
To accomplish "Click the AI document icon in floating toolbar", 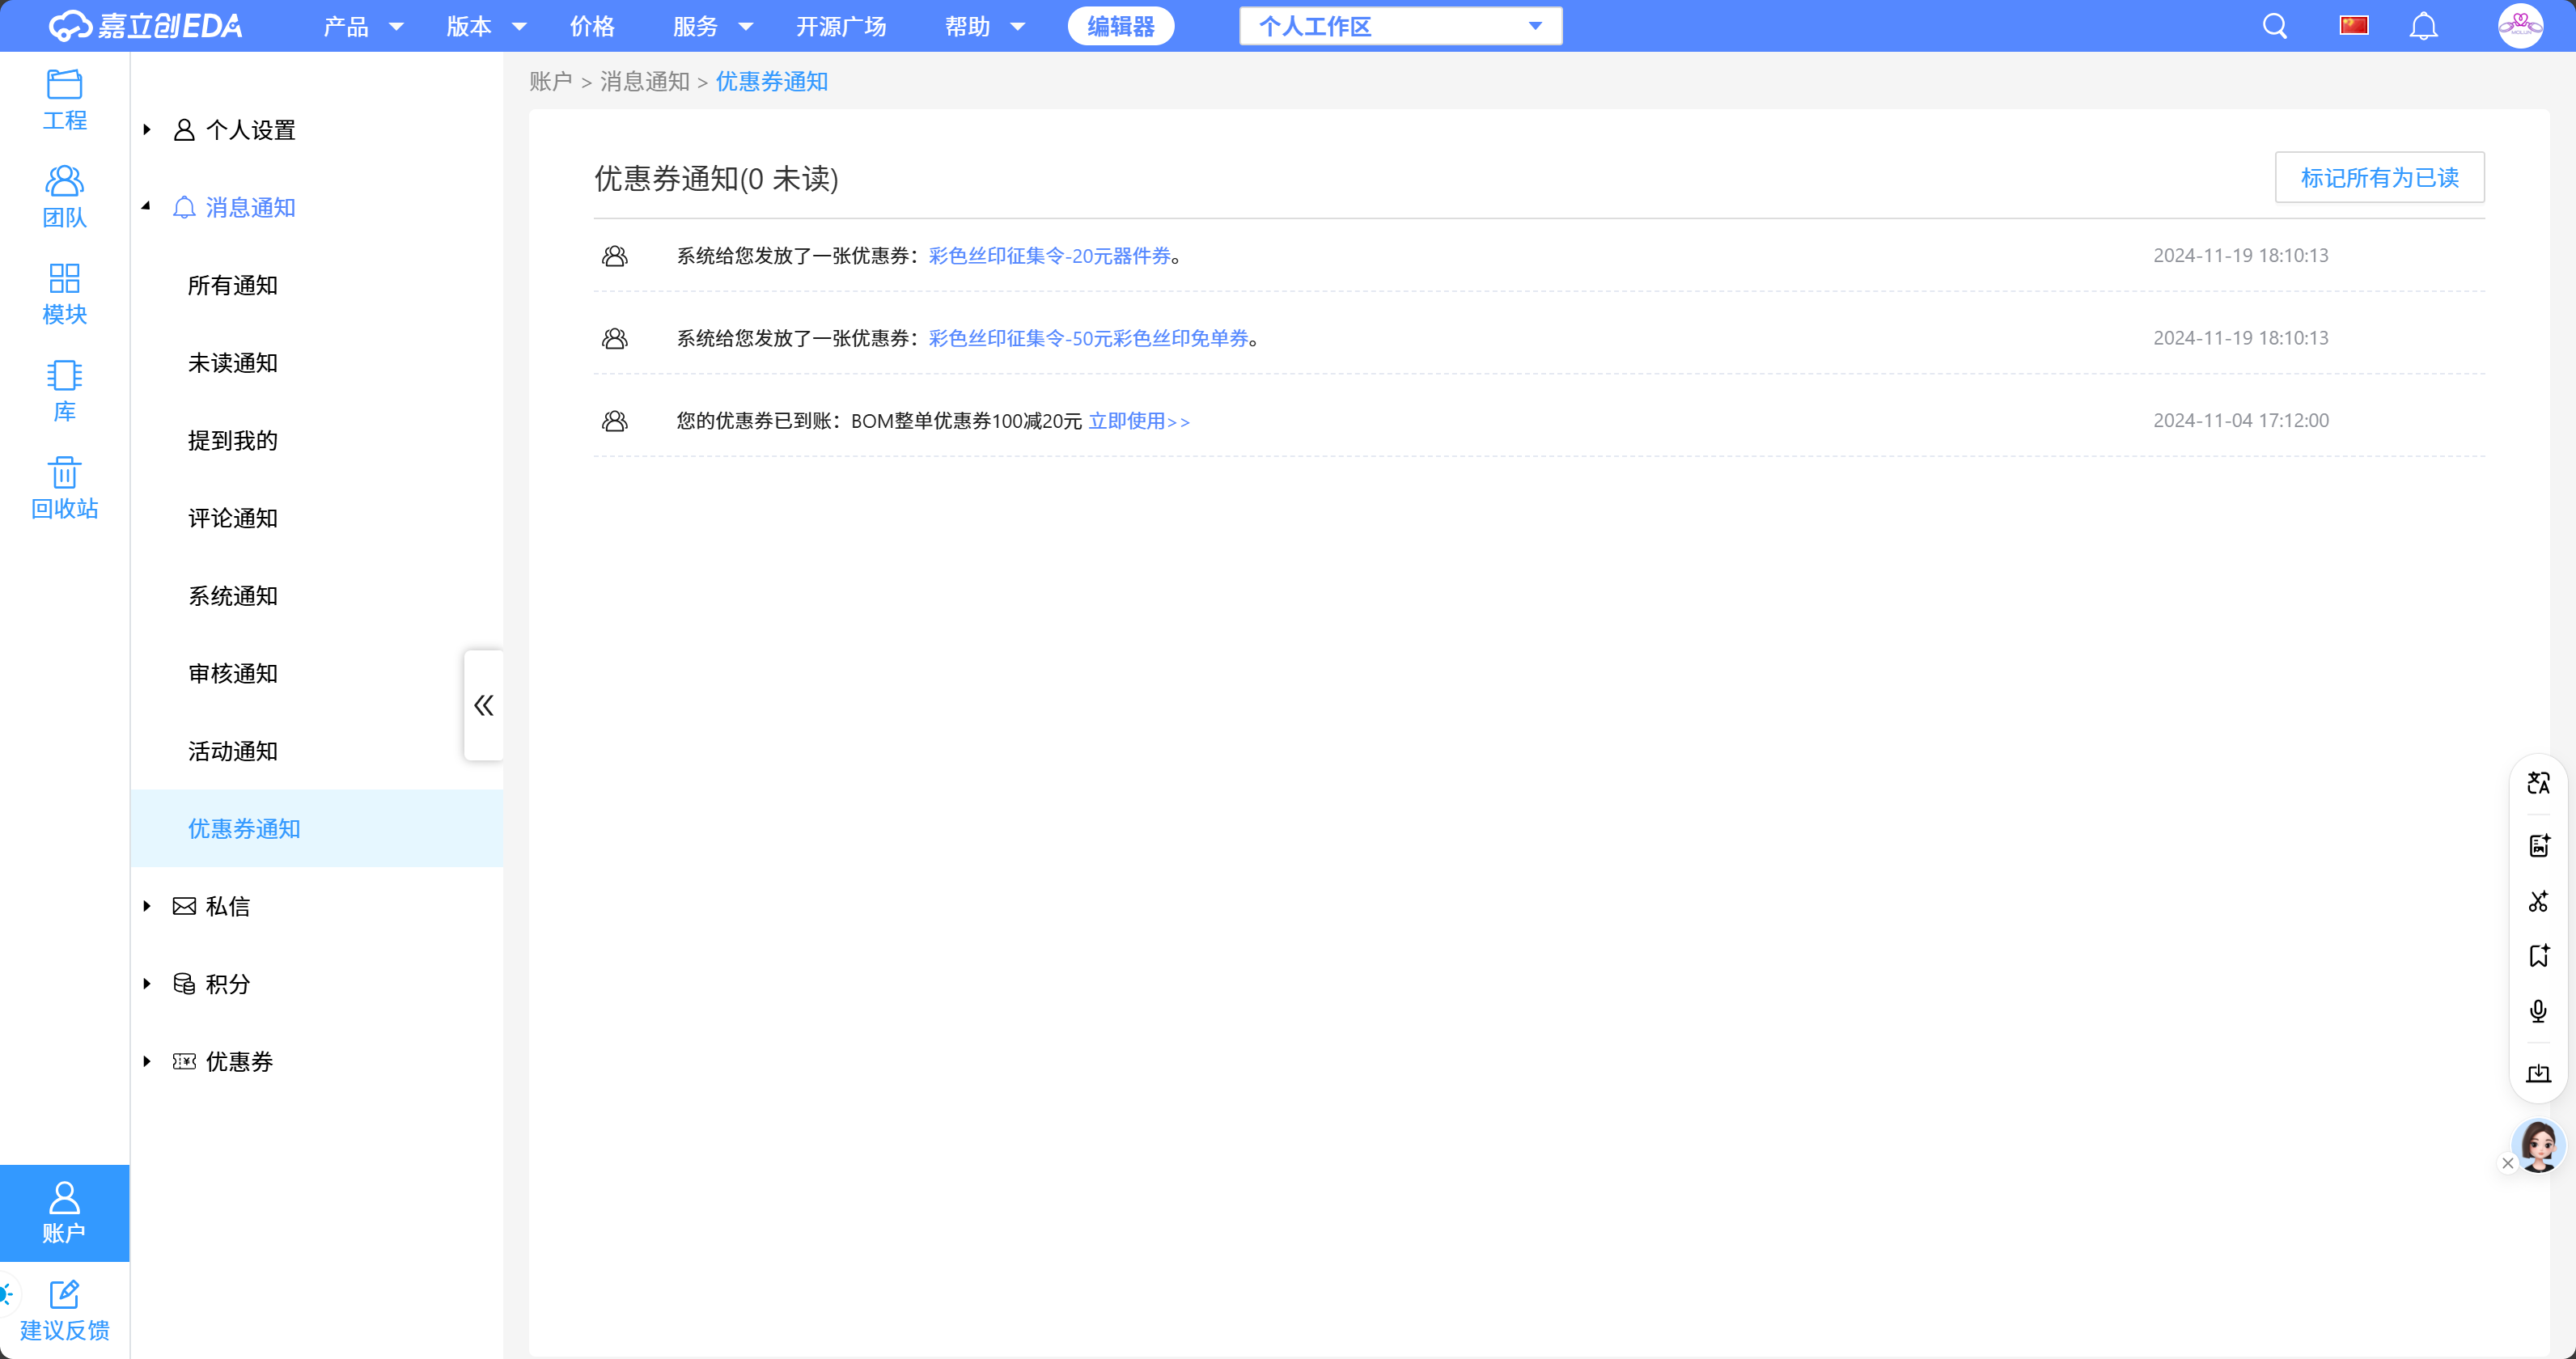I will [2538, 845].
